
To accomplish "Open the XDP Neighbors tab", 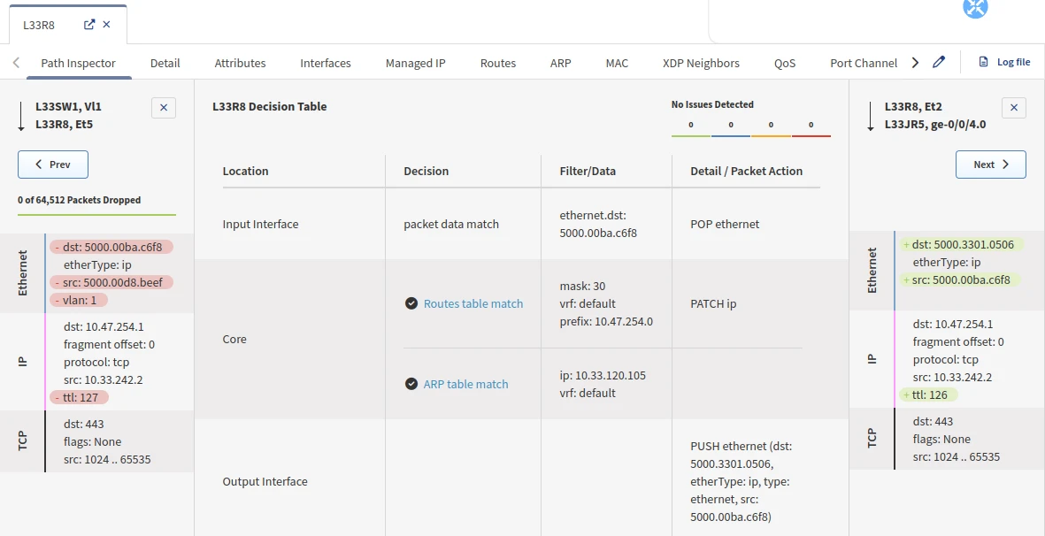I will point(701,63).
